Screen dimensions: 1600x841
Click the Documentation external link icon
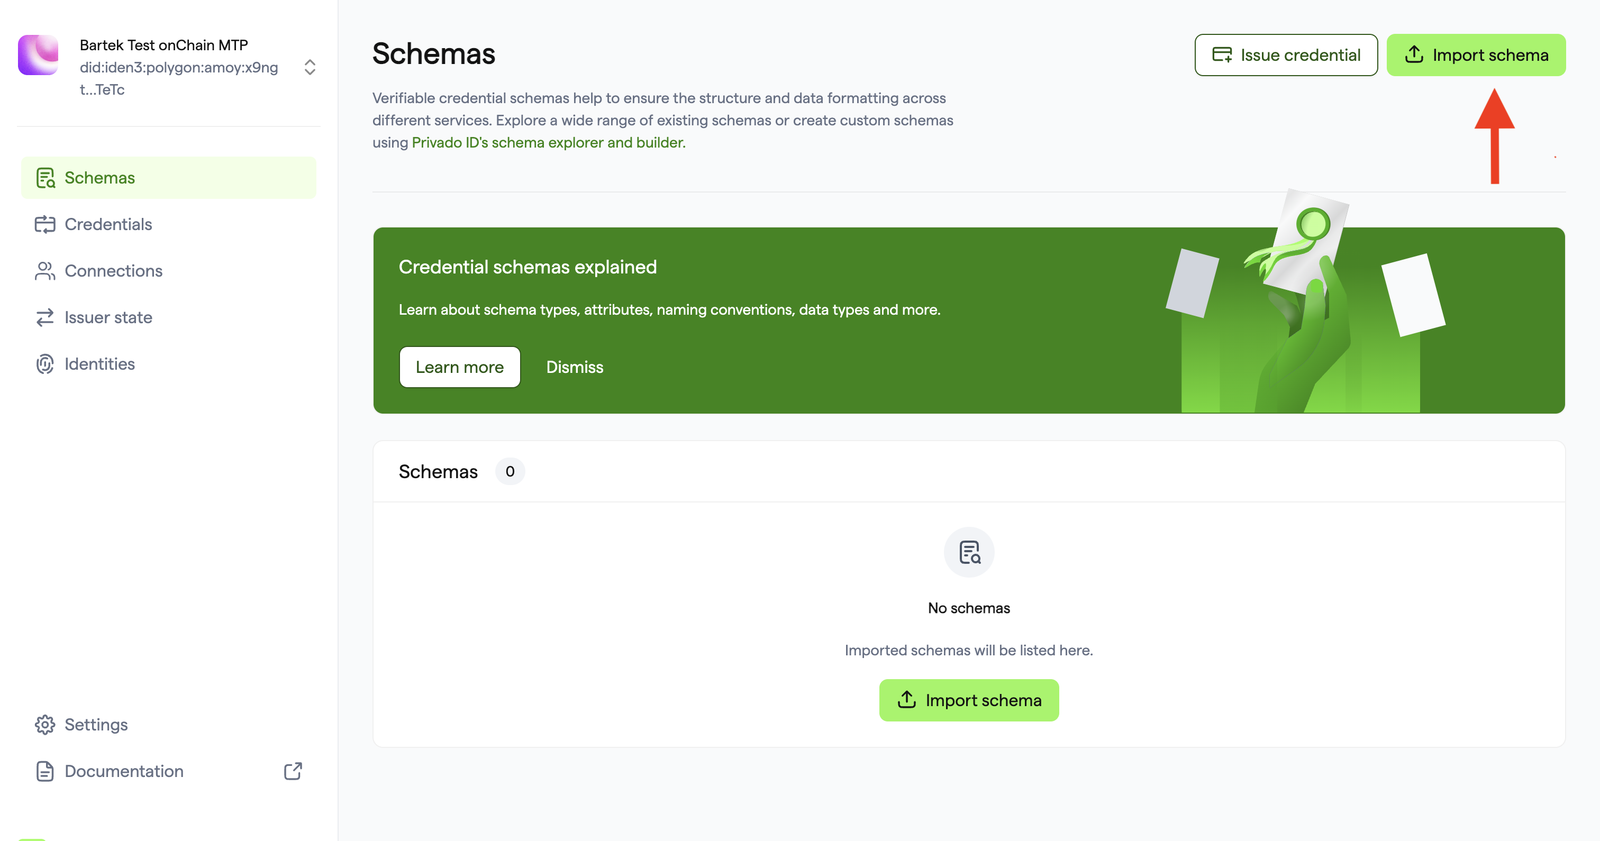tap(293, 771)
